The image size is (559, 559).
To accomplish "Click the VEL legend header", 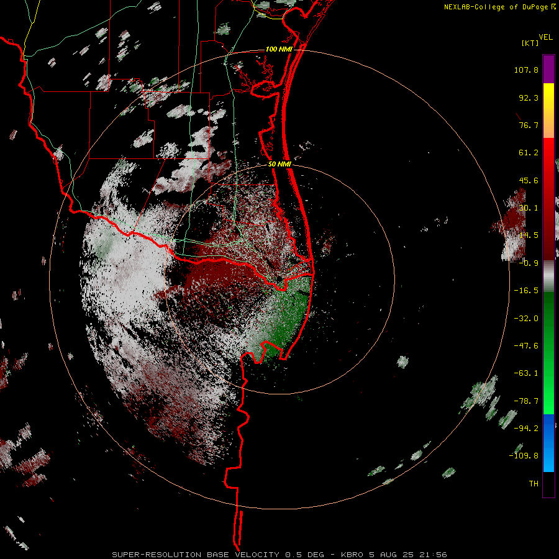I will 545,37.
